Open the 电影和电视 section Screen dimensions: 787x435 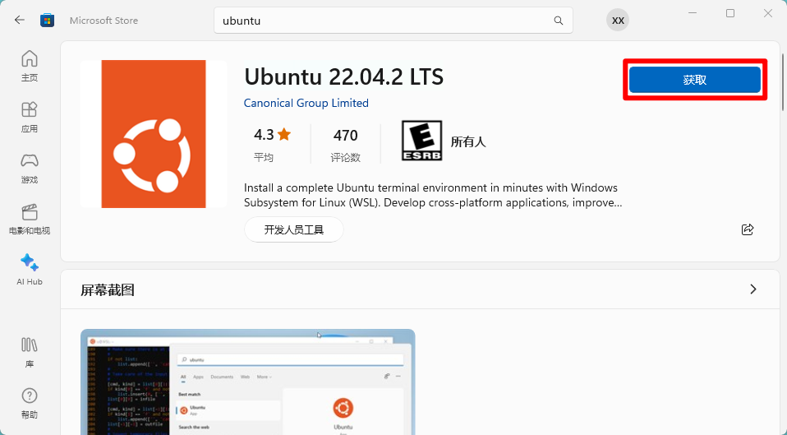coord(30,219)
